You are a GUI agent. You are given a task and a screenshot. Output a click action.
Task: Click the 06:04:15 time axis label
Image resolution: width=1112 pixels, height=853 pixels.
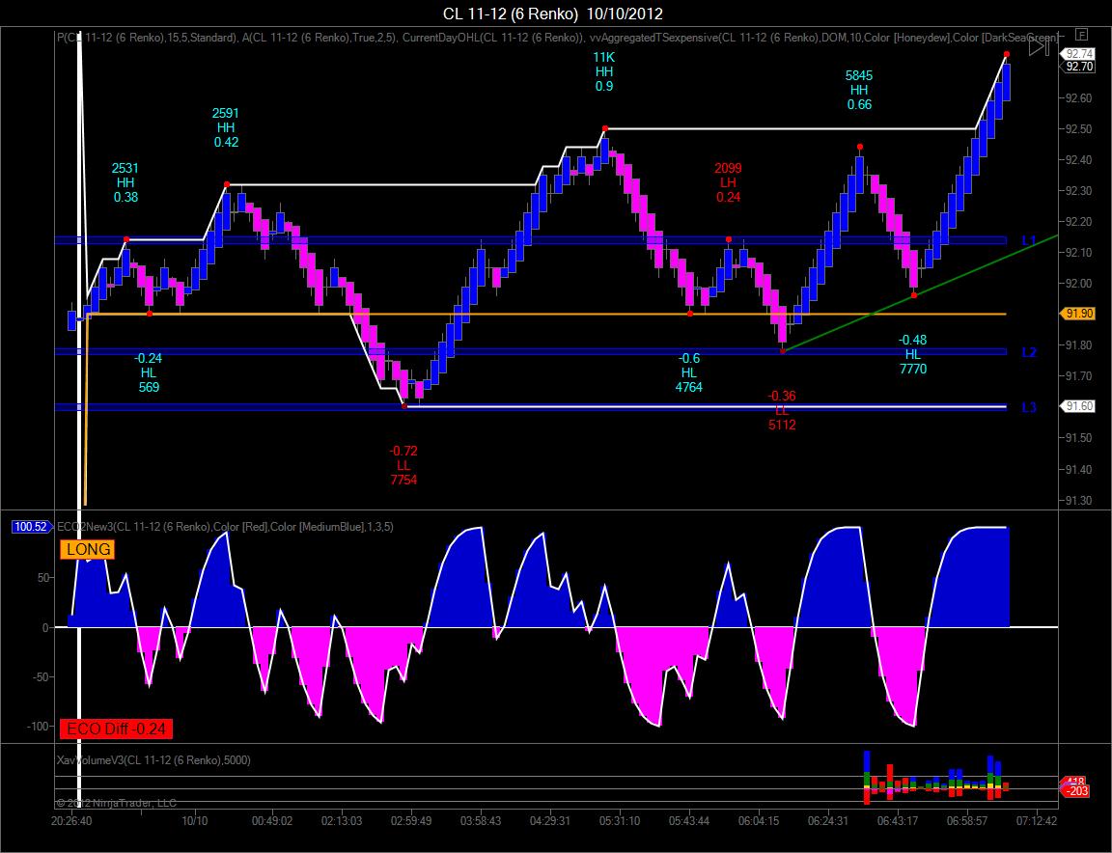(758, 821)
